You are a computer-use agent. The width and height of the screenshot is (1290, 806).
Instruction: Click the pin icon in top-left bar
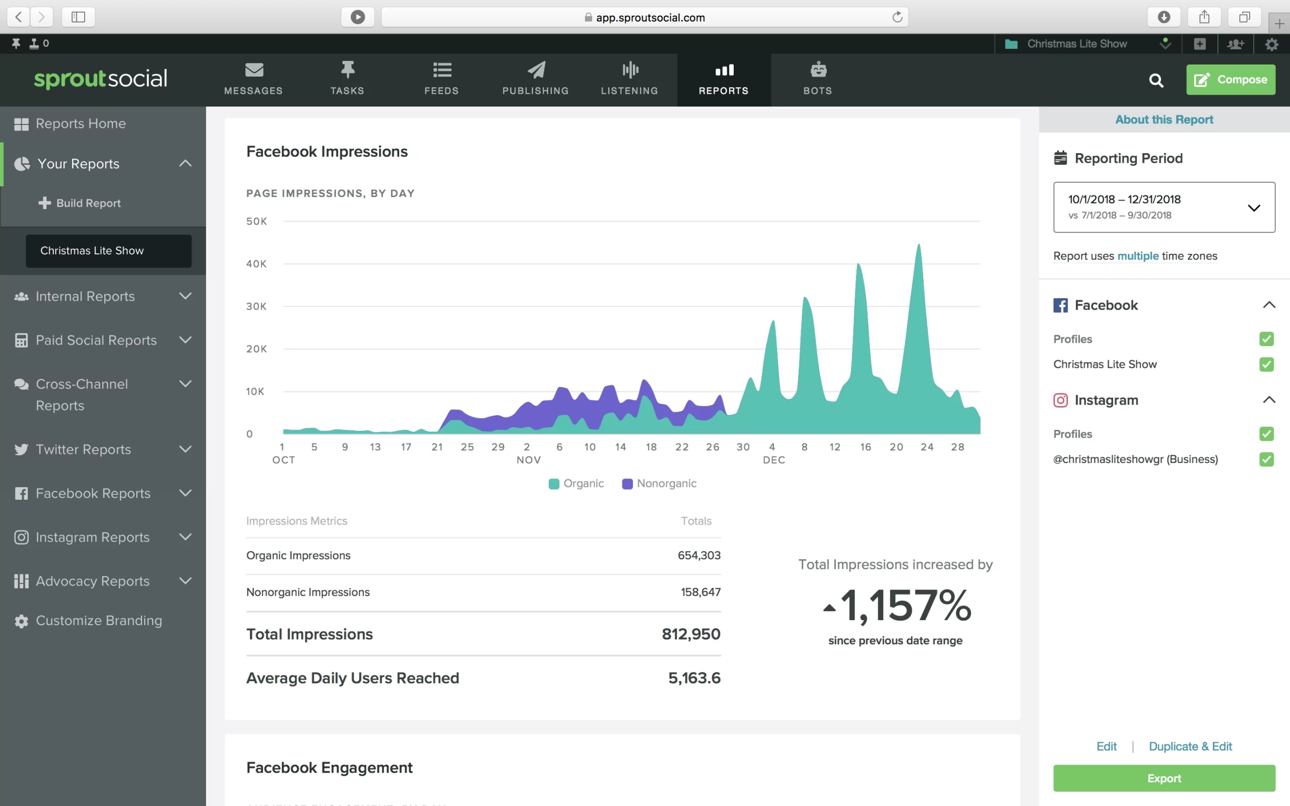16,44
